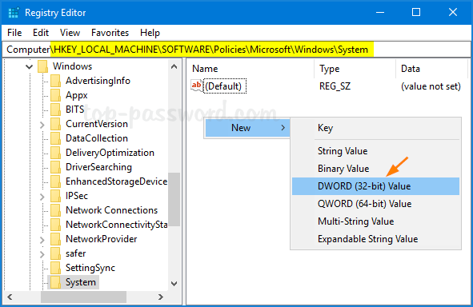
Task: Click the DataCollection folder icon
Action: click(x=55, y=138)
